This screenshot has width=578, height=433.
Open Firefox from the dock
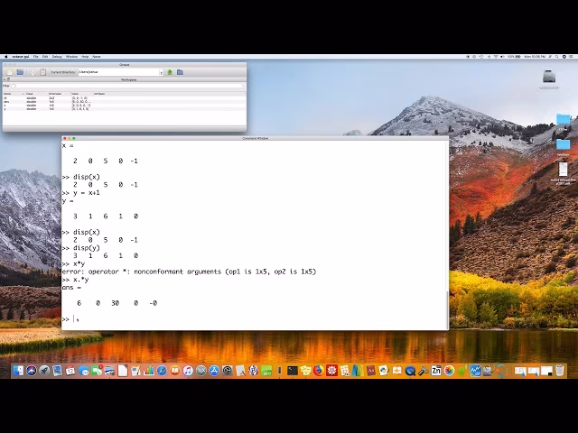click(x=319, y=371)
